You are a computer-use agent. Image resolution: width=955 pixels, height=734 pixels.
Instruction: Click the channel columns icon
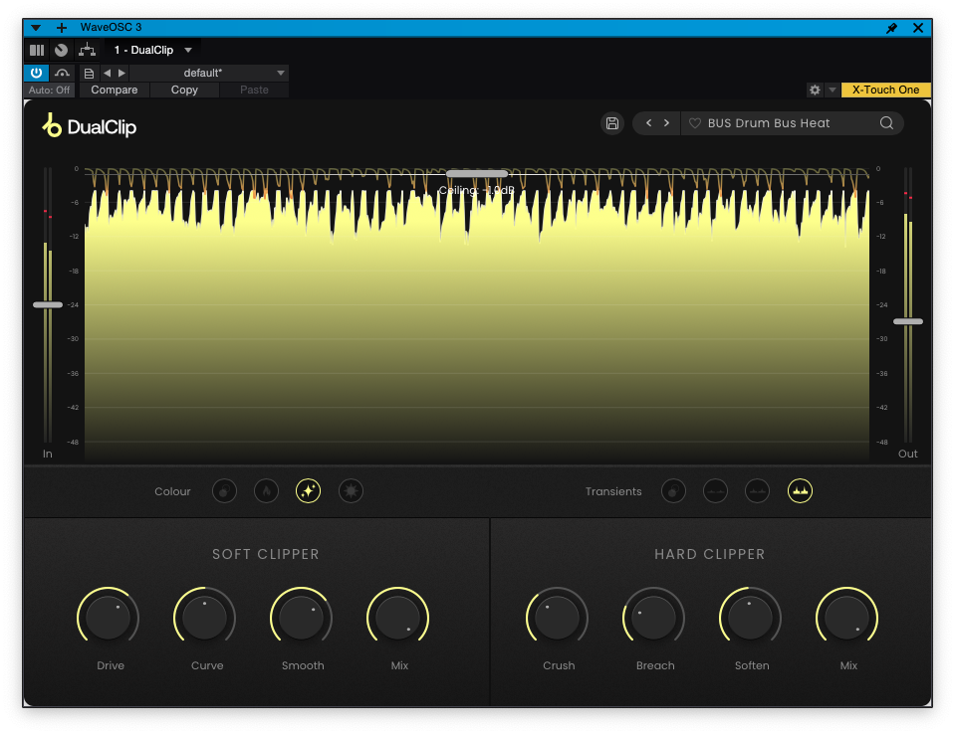point(37,50)
